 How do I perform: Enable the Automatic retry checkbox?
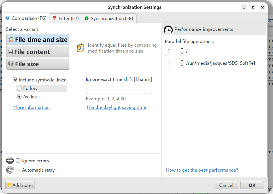coord(18,170)
